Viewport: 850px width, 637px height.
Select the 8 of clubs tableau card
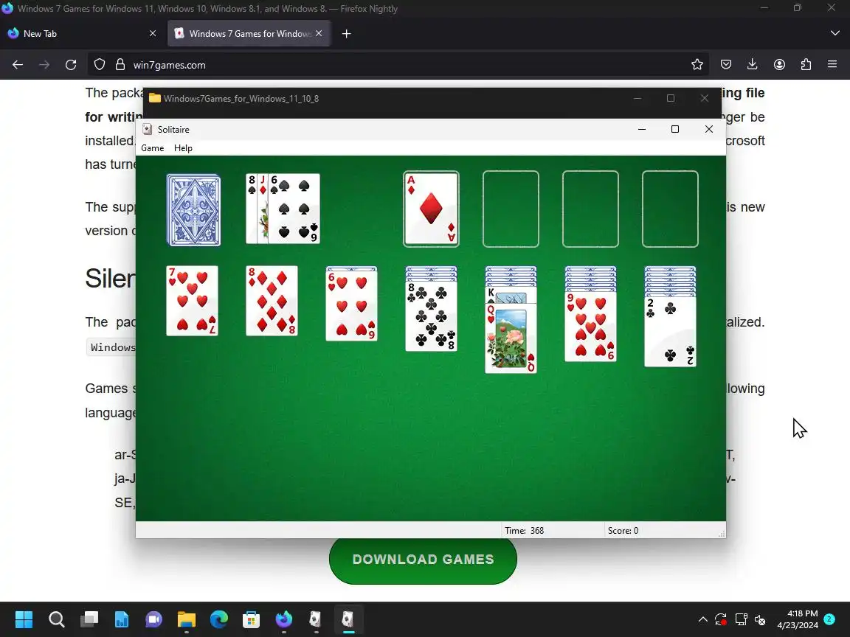point(431,316)
